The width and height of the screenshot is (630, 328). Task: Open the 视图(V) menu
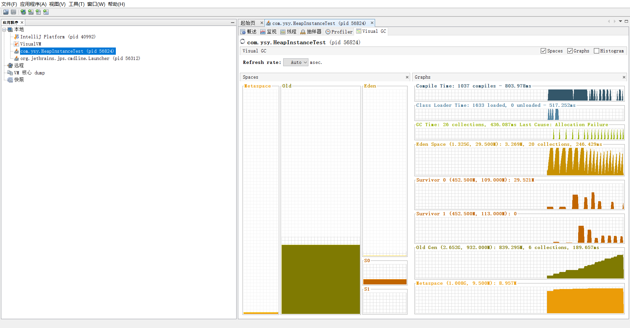tap(57, 4)
